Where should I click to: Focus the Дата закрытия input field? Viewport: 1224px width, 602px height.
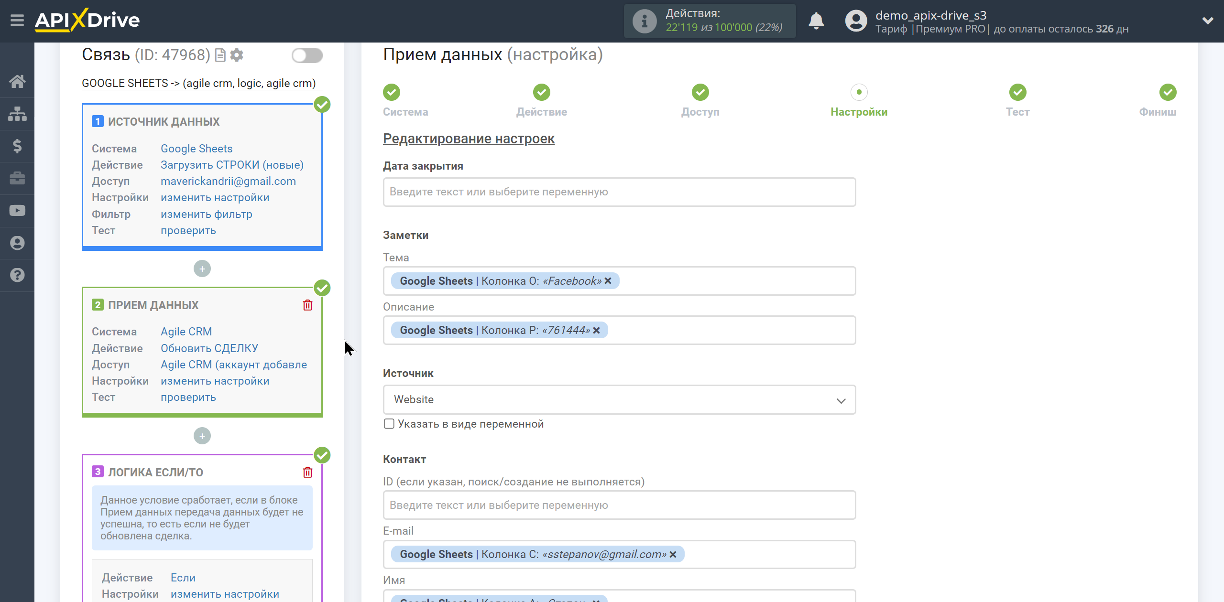tap(619, 192)
